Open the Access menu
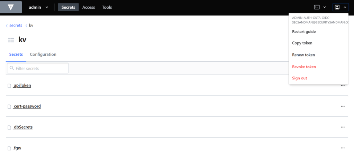 89,7
